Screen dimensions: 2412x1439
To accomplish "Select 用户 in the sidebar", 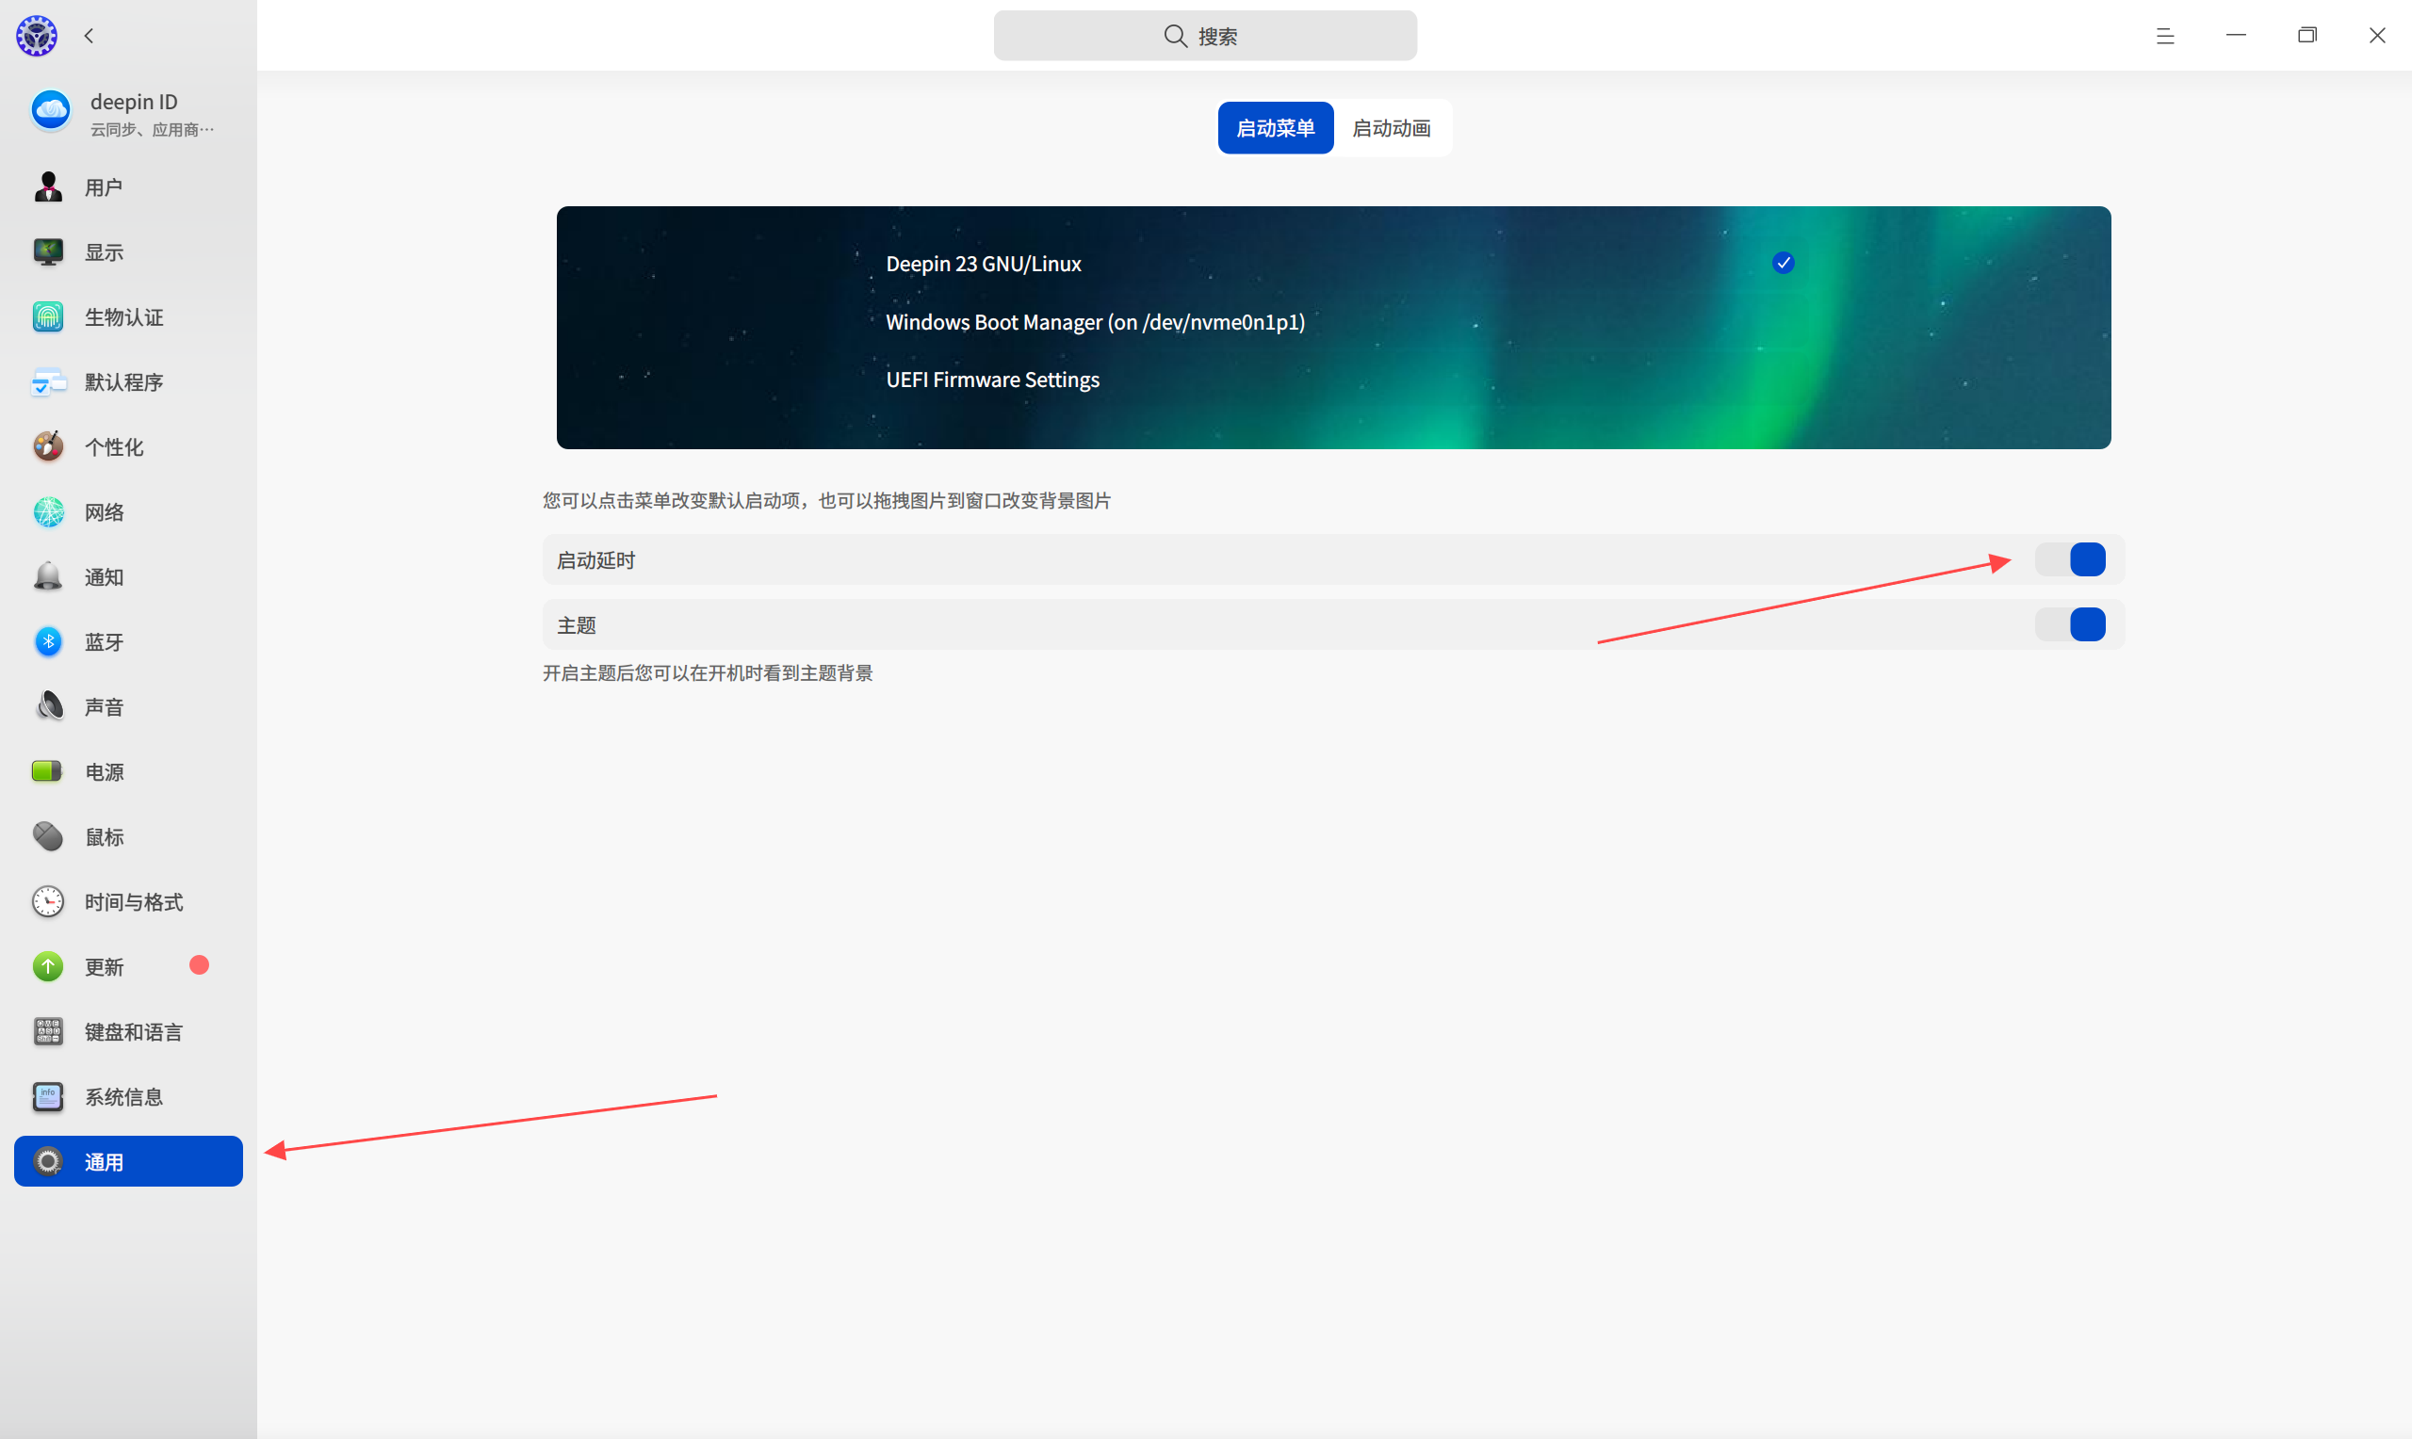I will pos(128,186).
